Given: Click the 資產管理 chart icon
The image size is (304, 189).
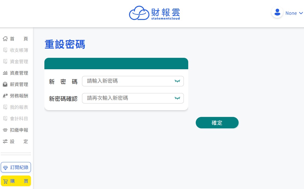Looking at the screenshot, I should [5, 73].
